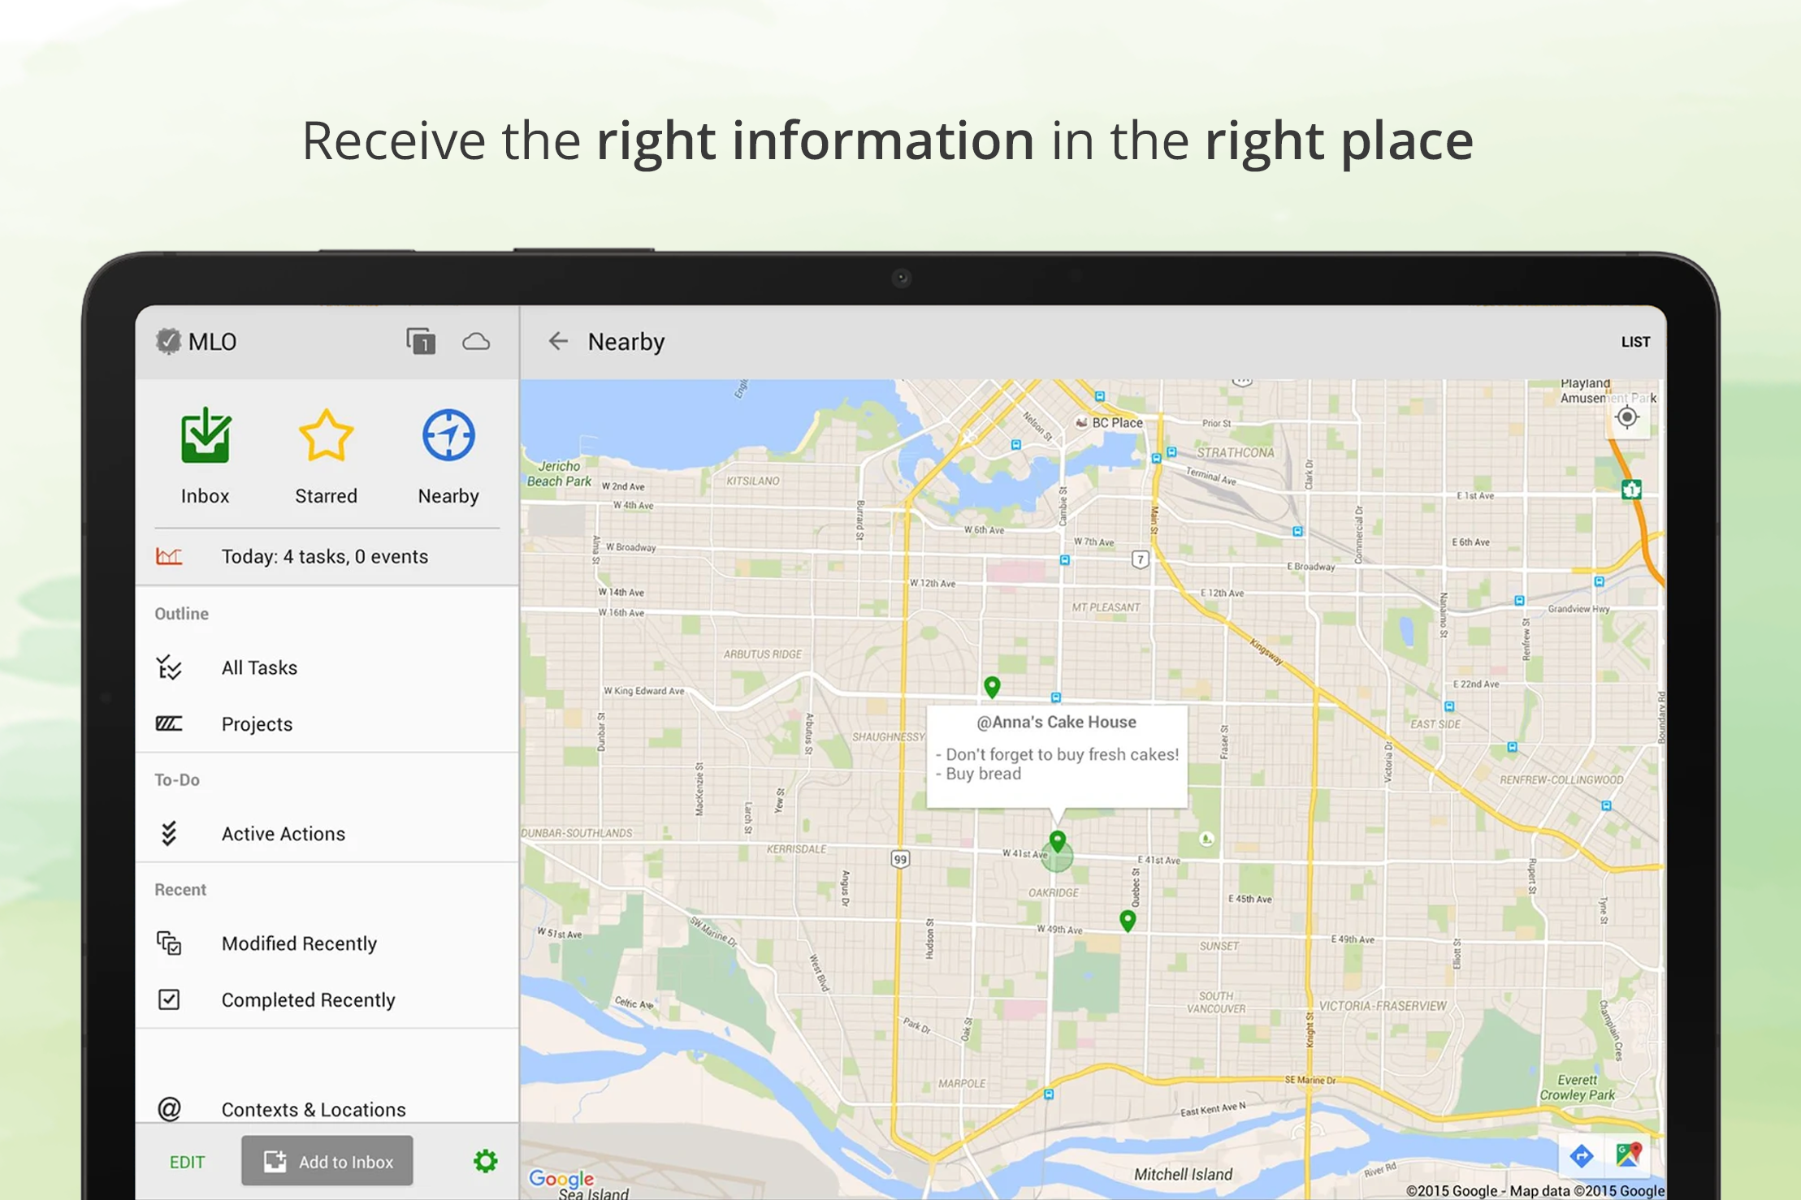Open Today's tasks and events summary
Viewport: 1801px width, 1200px height.
coord(324,556)
